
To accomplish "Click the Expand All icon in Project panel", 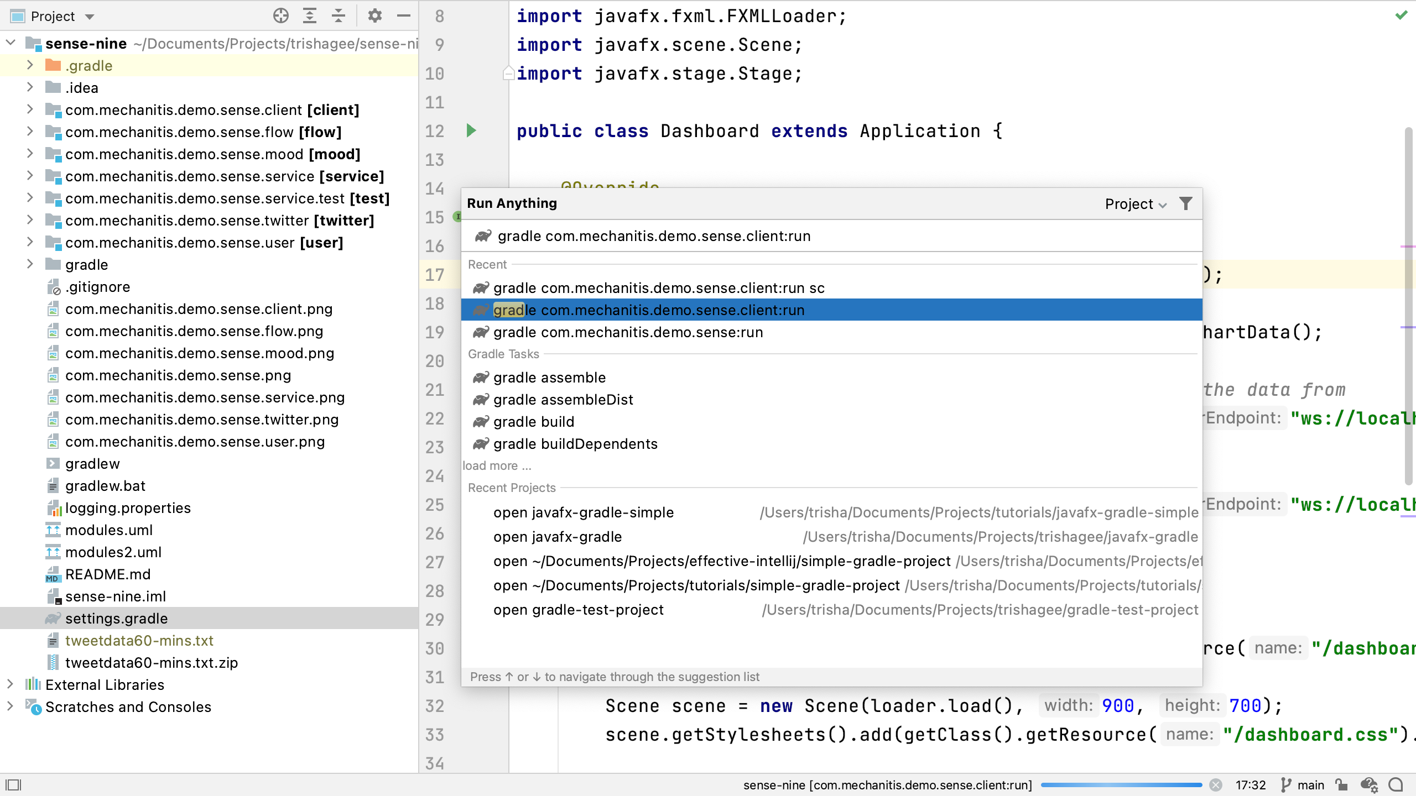I will pos(310,16).
